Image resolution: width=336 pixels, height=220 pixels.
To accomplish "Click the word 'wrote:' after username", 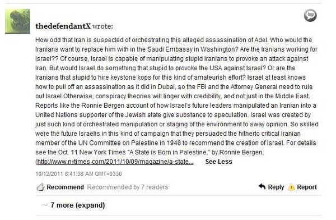I will (102, 26).
